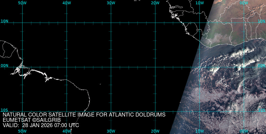Click the grid intersection of 30W and equator
Image resolution: width=266 pixels, height=134 pixels.
click(111, 67)
